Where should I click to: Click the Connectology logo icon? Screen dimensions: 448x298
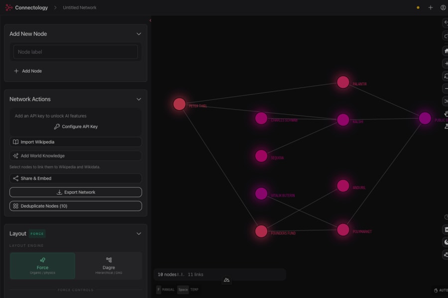click(9, 8)
